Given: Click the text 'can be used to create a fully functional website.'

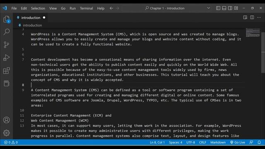Looking at the screenshot, I should click(x=81, y=44).
